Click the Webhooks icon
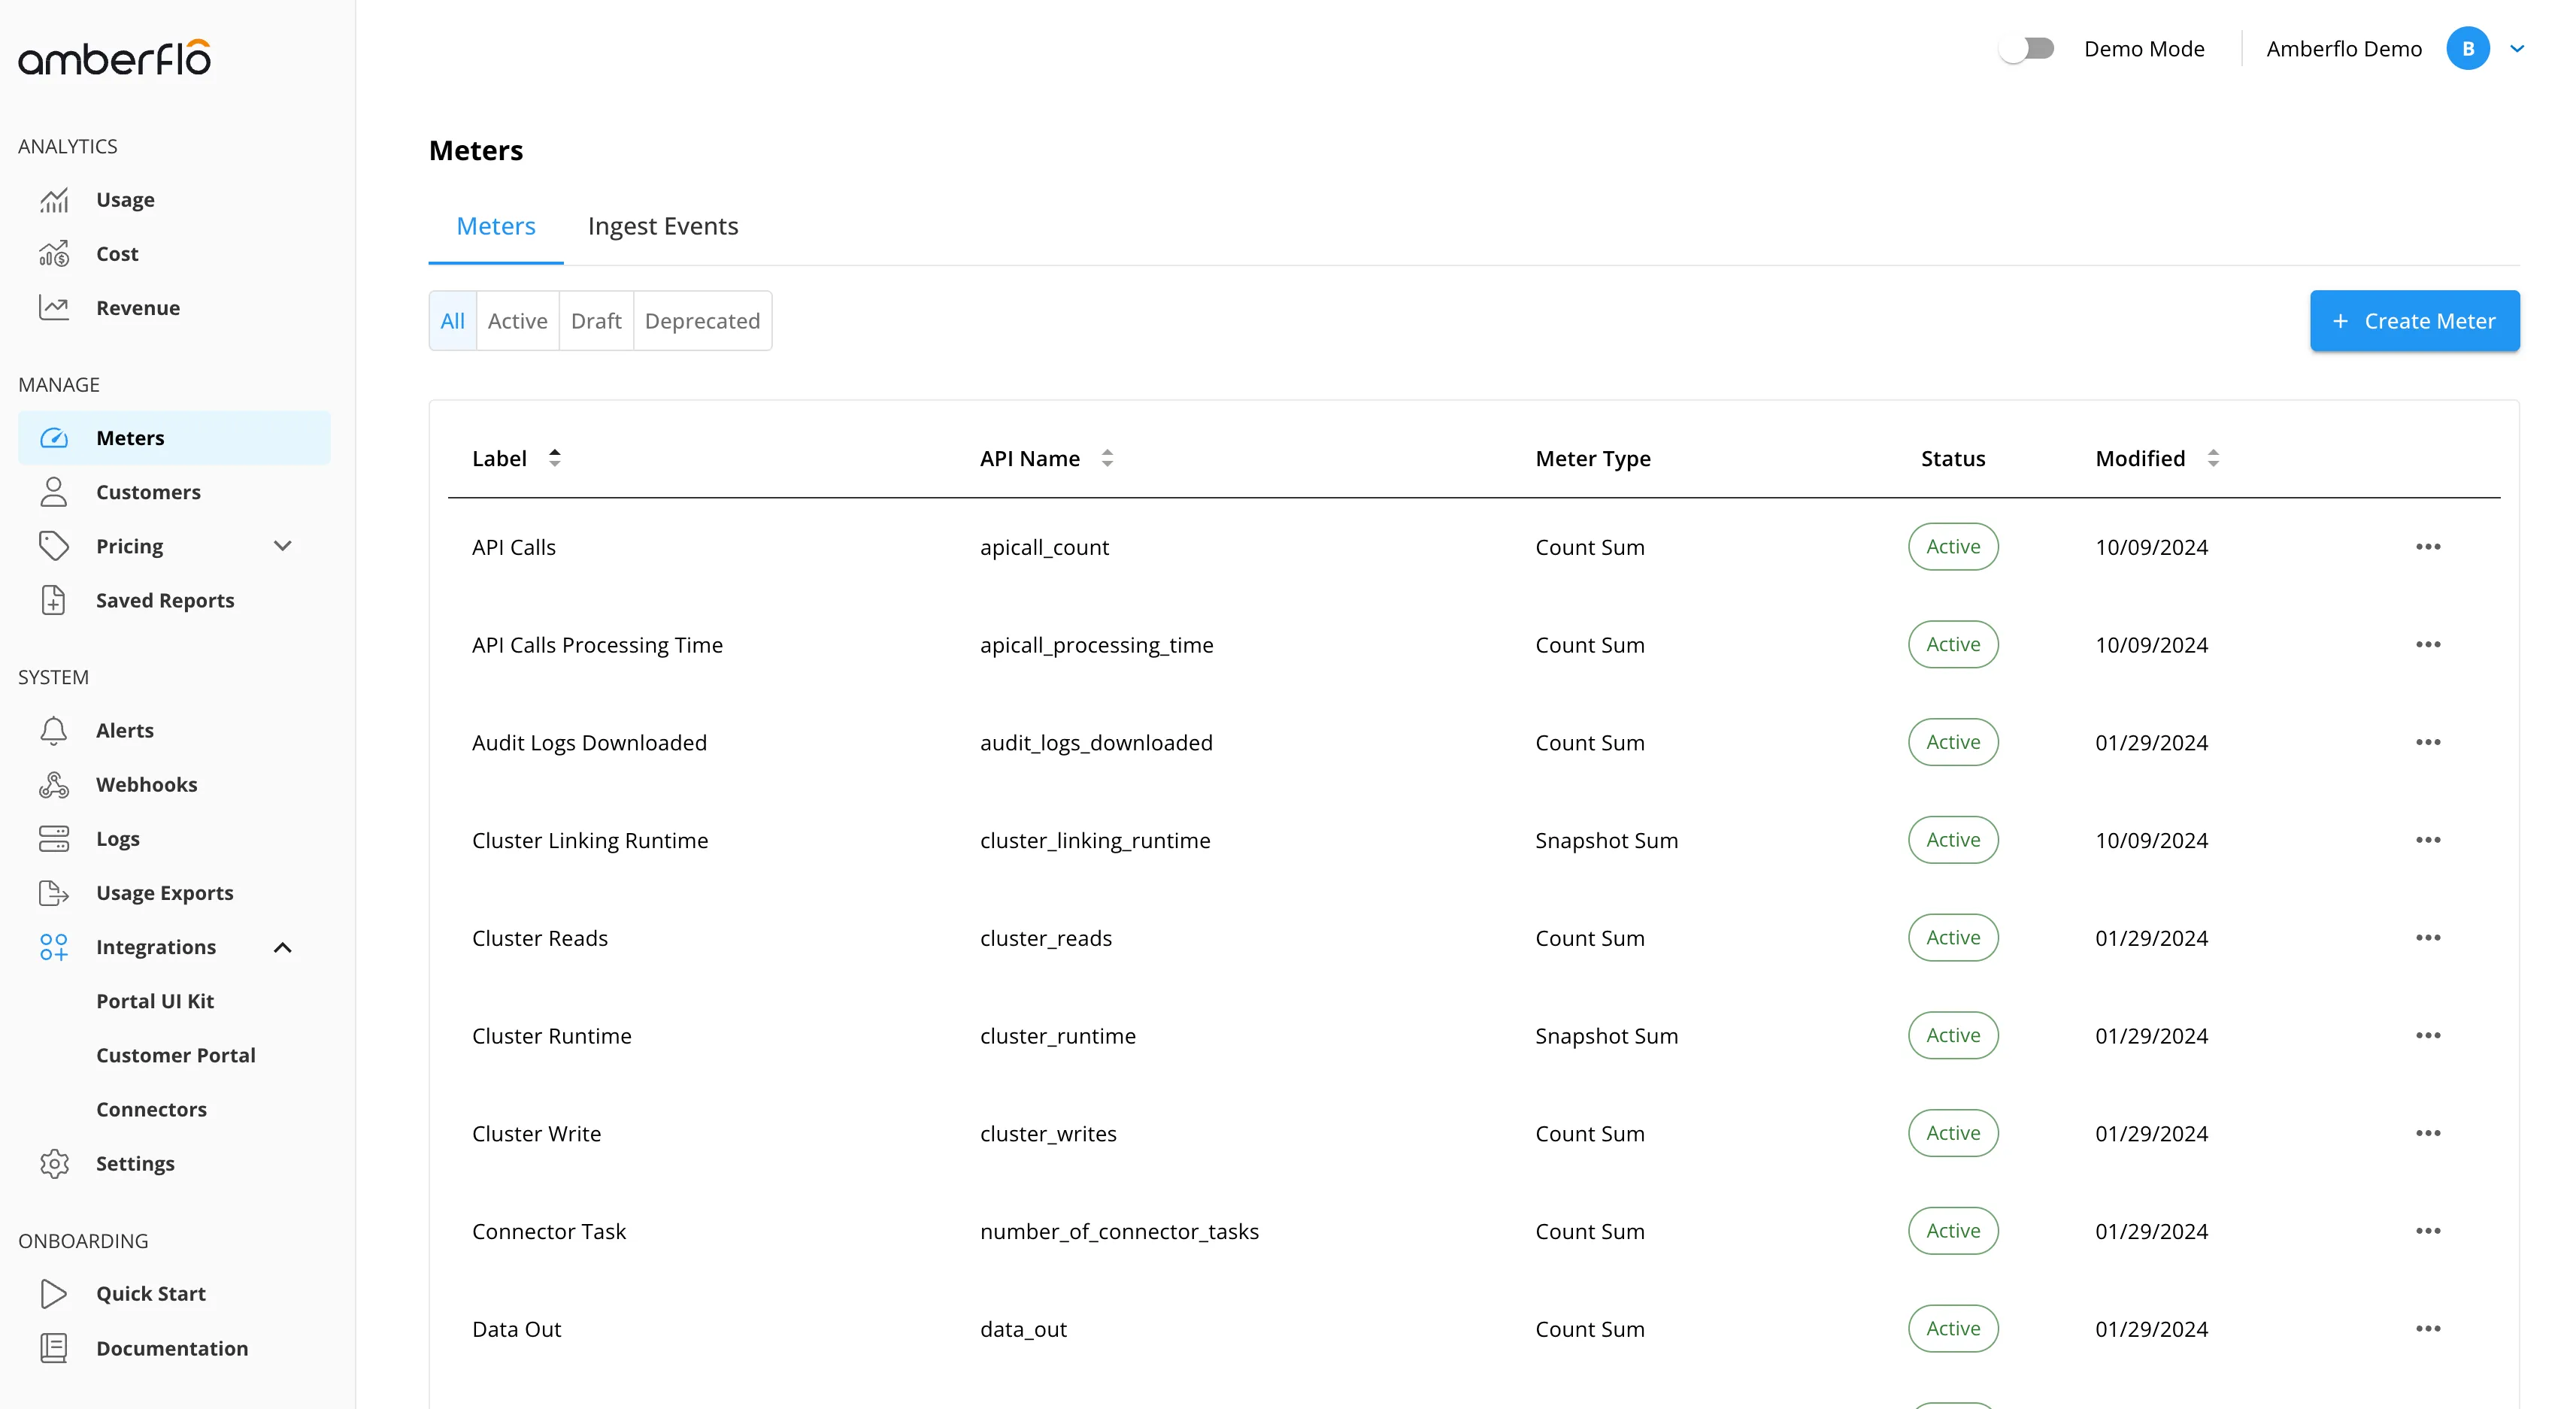Image resolution: width=2576 pixels, height=1409 pixels. coord(54,785)
